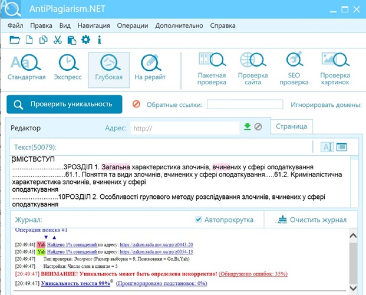Open the Дополнительно menu
Image resolution: width=366 pixels, height=295 pixels.
(x=179, y=25)
